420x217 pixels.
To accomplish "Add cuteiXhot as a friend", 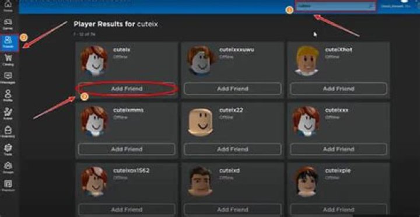I will pos(338,89).
